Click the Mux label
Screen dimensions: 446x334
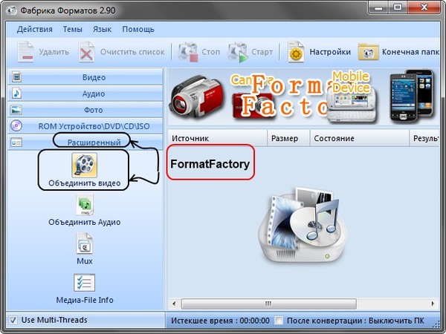(85, 261)
